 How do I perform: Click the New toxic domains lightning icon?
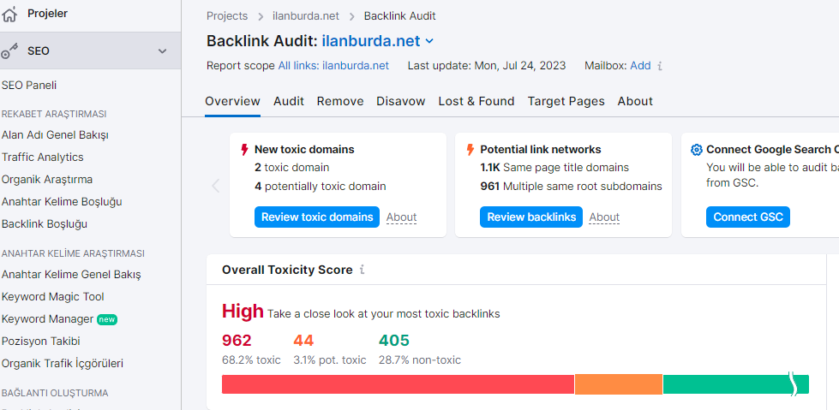pos(245,149)
